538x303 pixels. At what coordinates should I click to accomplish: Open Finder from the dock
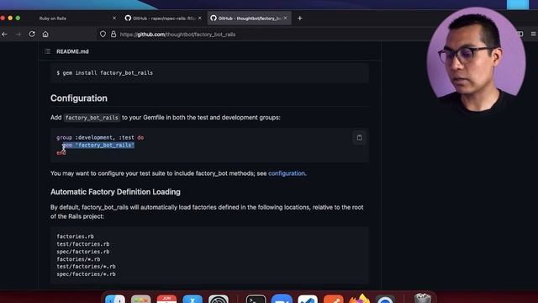point(115,299)
